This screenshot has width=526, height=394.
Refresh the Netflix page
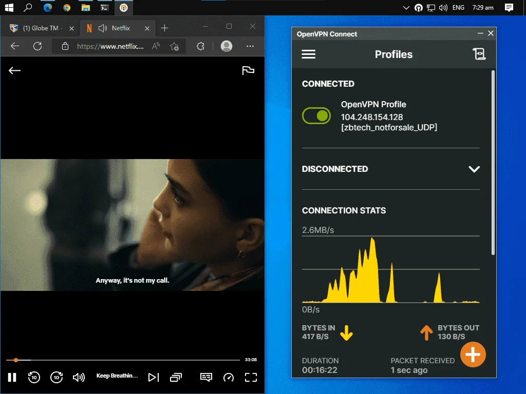(x=37, y=46)
